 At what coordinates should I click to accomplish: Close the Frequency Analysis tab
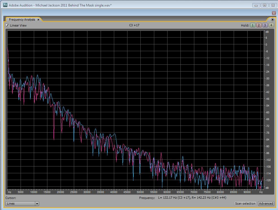click(x=38, y=20)
